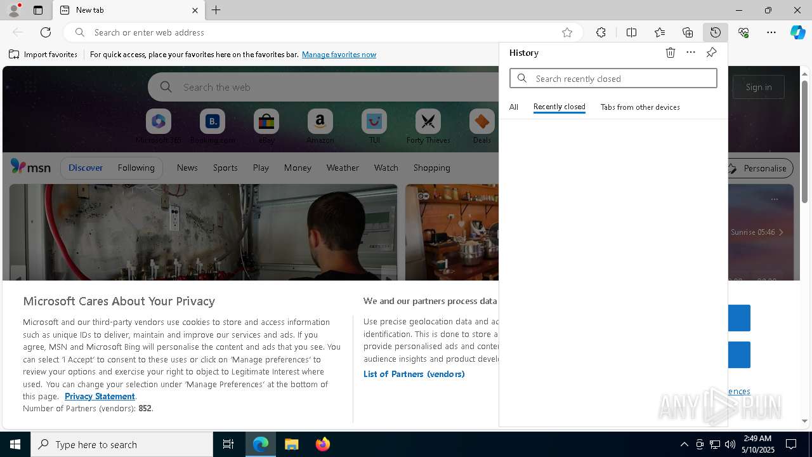The image size is (812, 457).
Task: Open Favorites list icon
Action: [x=660, y=32]
